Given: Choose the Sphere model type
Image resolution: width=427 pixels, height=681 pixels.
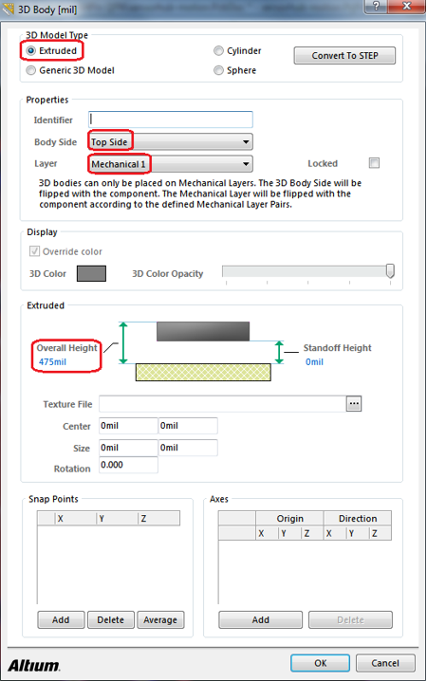Looking at the screenshot, I should click(x=218, y=70).
